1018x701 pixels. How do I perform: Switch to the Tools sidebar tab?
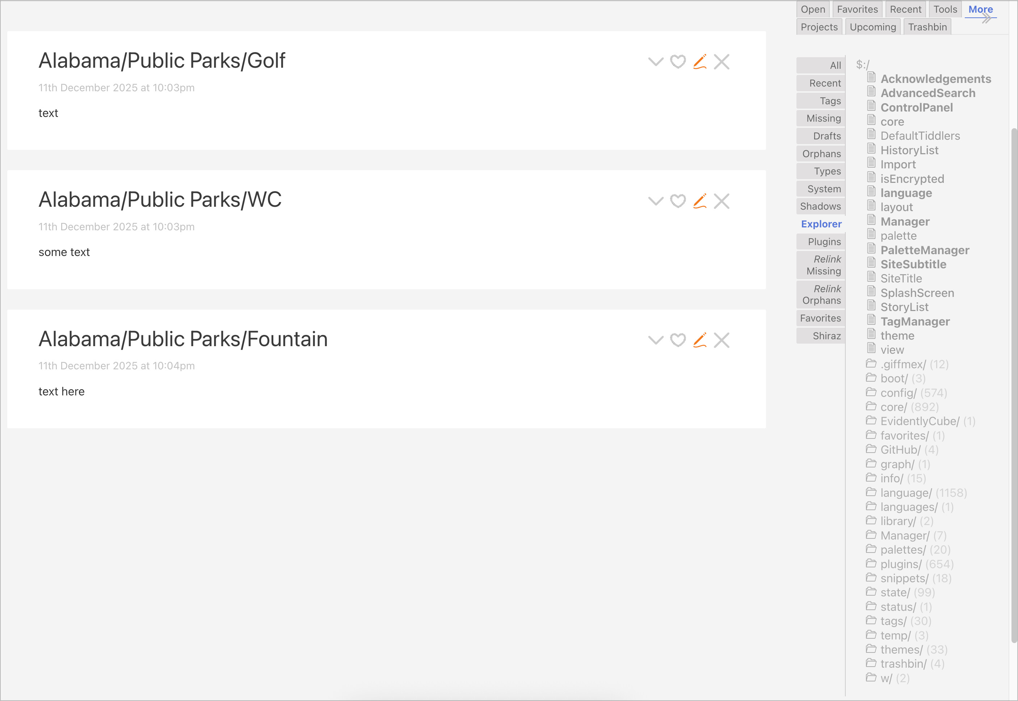tap(945, 9)
